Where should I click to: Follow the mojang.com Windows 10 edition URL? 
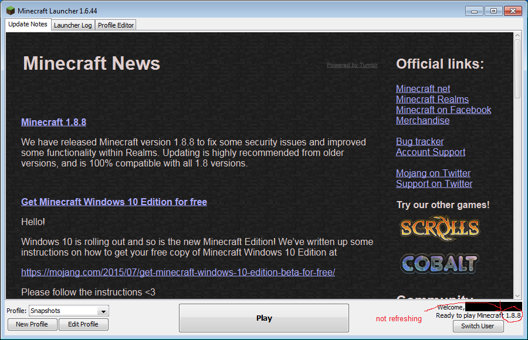tap(178, 272)
